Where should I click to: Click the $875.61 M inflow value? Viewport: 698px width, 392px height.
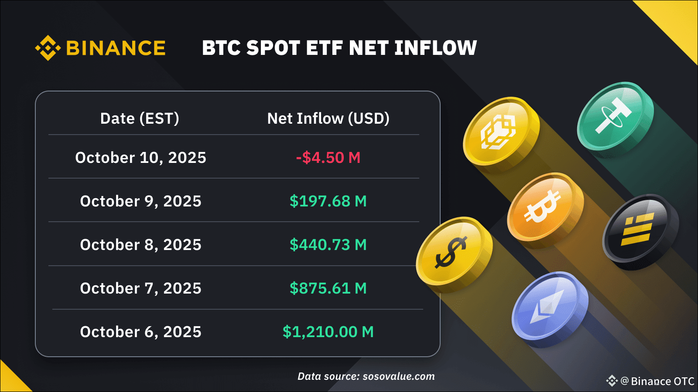click(328, 288)
